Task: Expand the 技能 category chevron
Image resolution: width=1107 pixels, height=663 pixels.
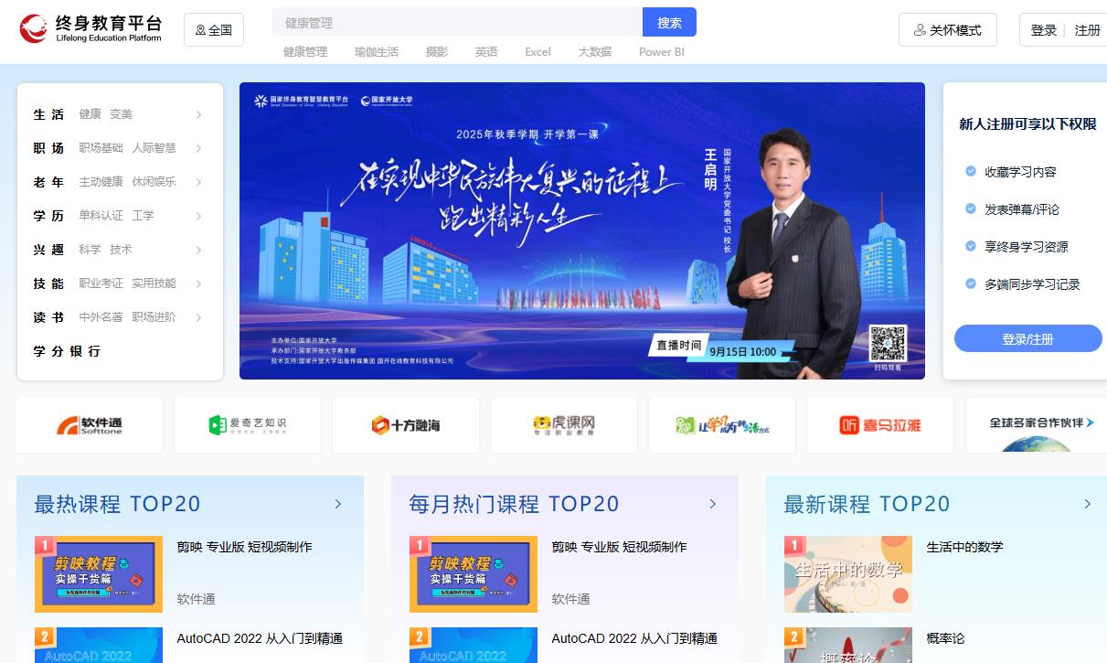Action: 198,283
